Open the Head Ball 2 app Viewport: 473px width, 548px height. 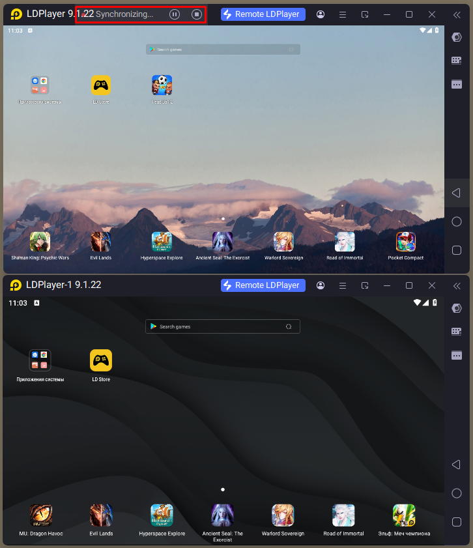162,85
